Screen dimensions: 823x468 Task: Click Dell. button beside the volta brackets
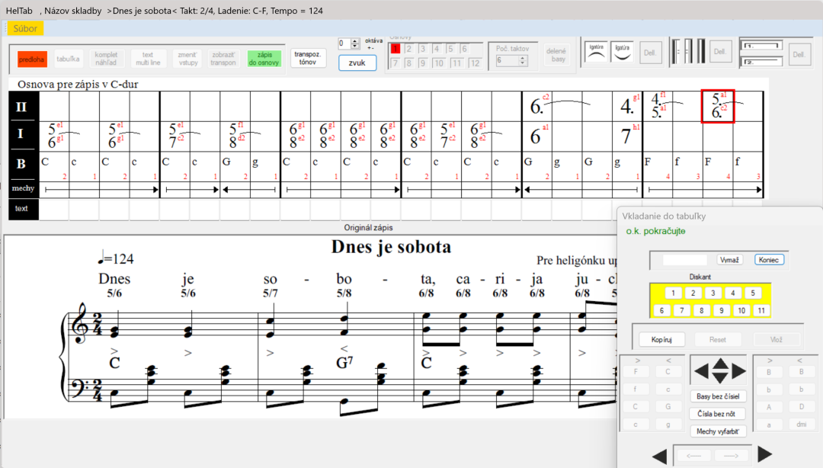coord(799,54)
